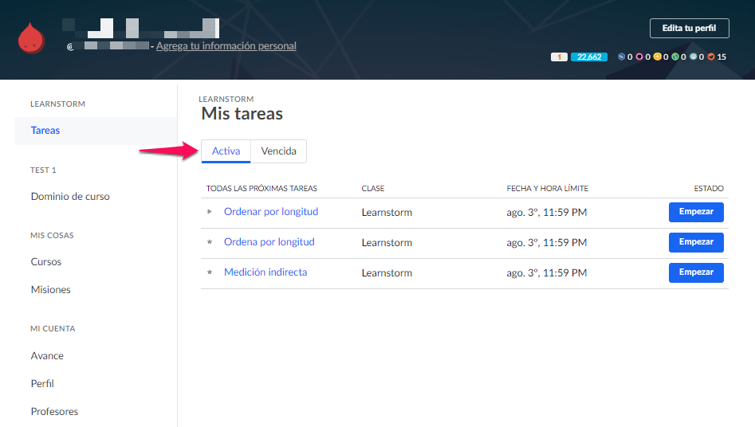Click the orange streak count badge showing 1
Viewport: 755px width, 427px height.
click(559, 57)
